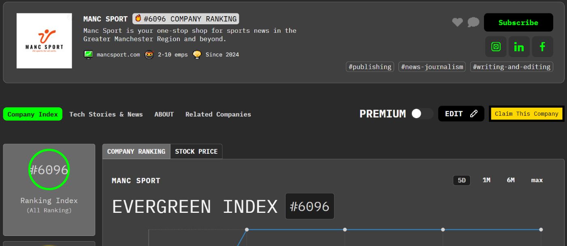
Task: Click the heart favorite icon
Action: [457, 23]
